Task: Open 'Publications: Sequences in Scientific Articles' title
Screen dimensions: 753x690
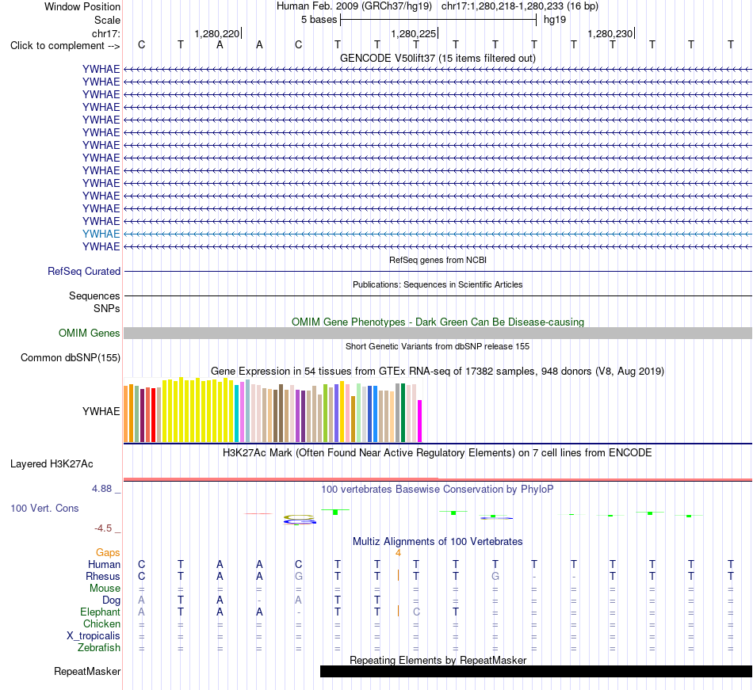Action: 438,284
